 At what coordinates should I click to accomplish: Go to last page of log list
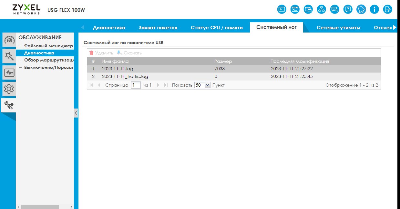click(166, 85)
